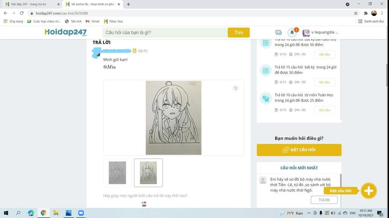Click the CÂU HỎI MỚI NHẤT heading
Image resolution: width=389 pixels, height=218 pixels.
pyautogui.click(x=299, y=168)
